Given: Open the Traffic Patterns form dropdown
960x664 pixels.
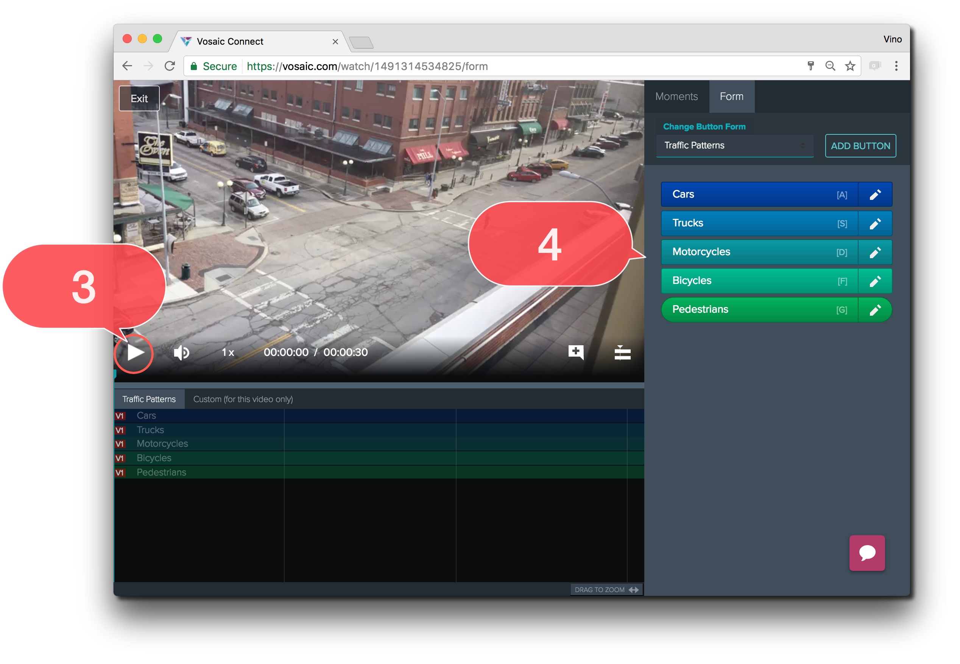Looking at the screenshot, I should pos(735,146).
